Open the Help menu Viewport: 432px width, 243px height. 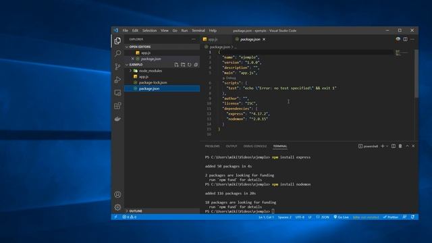(x=213, y=30)
